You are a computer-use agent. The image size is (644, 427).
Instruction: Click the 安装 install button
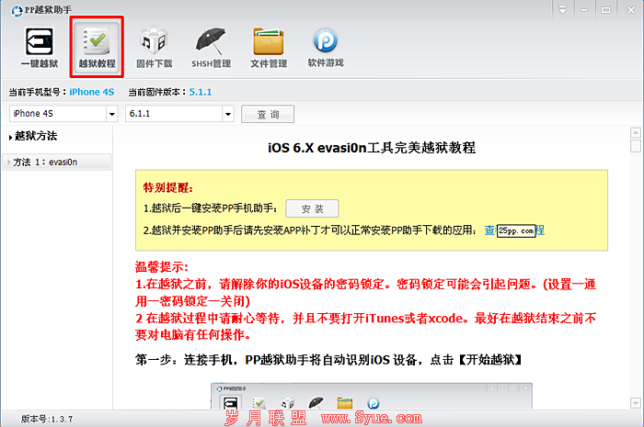312,208
